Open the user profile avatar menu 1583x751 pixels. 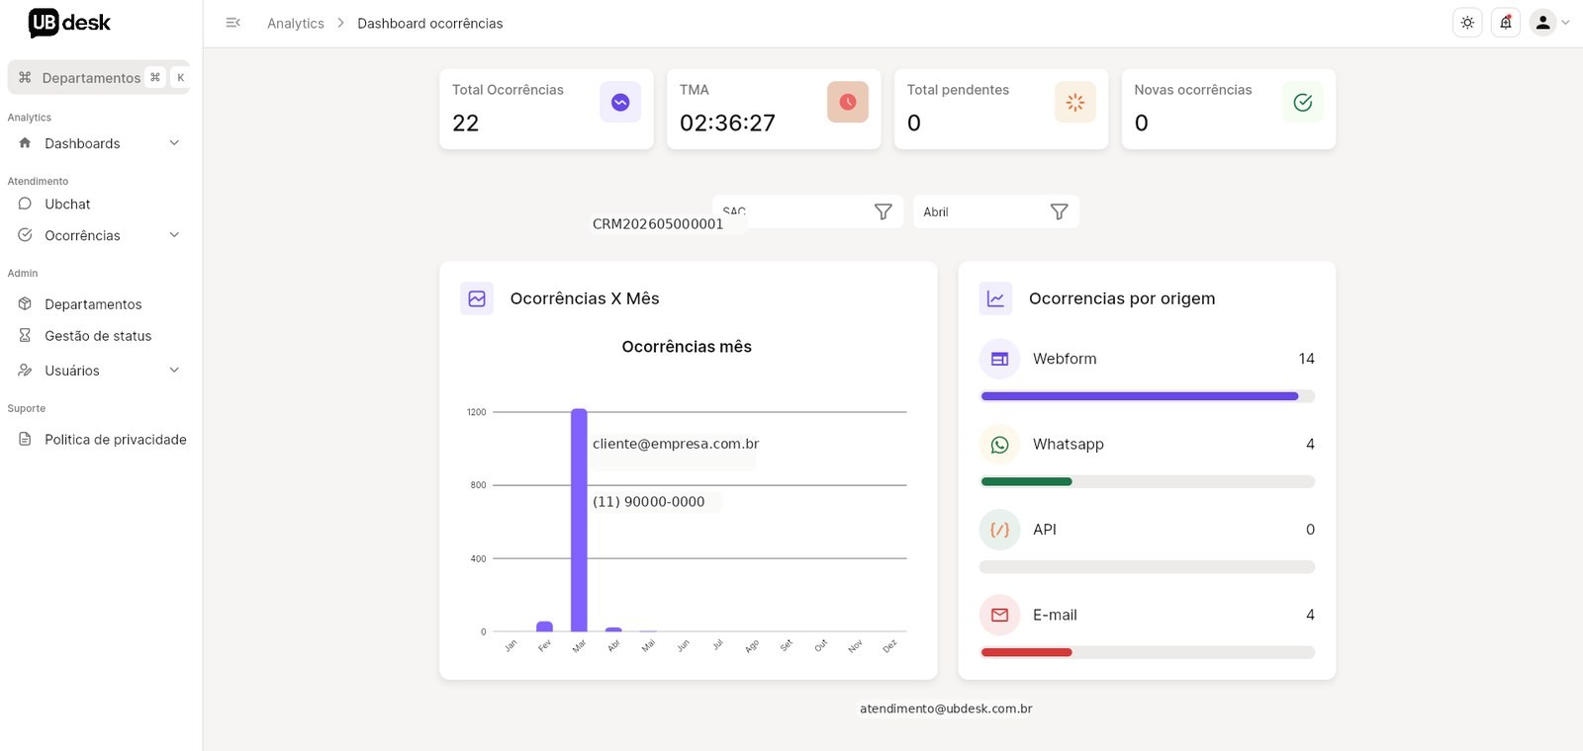click(1542, 23)
